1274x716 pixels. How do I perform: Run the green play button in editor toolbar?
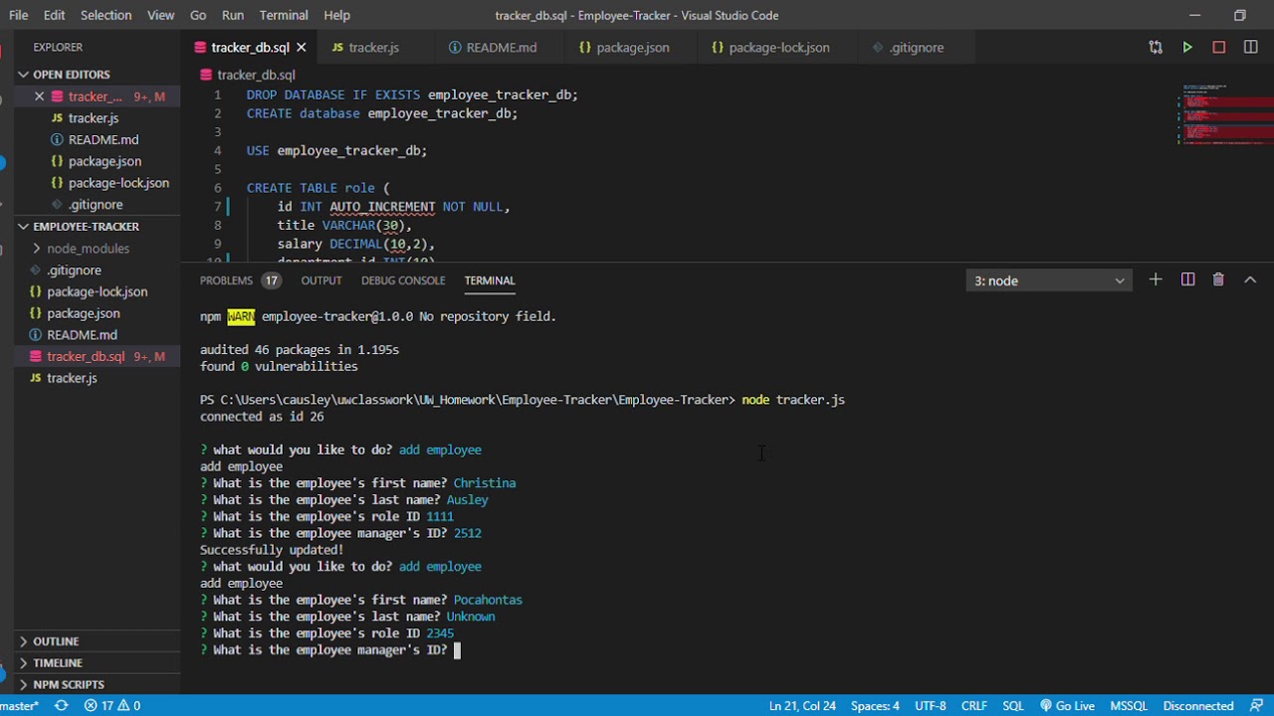(x=1187, y=47)
